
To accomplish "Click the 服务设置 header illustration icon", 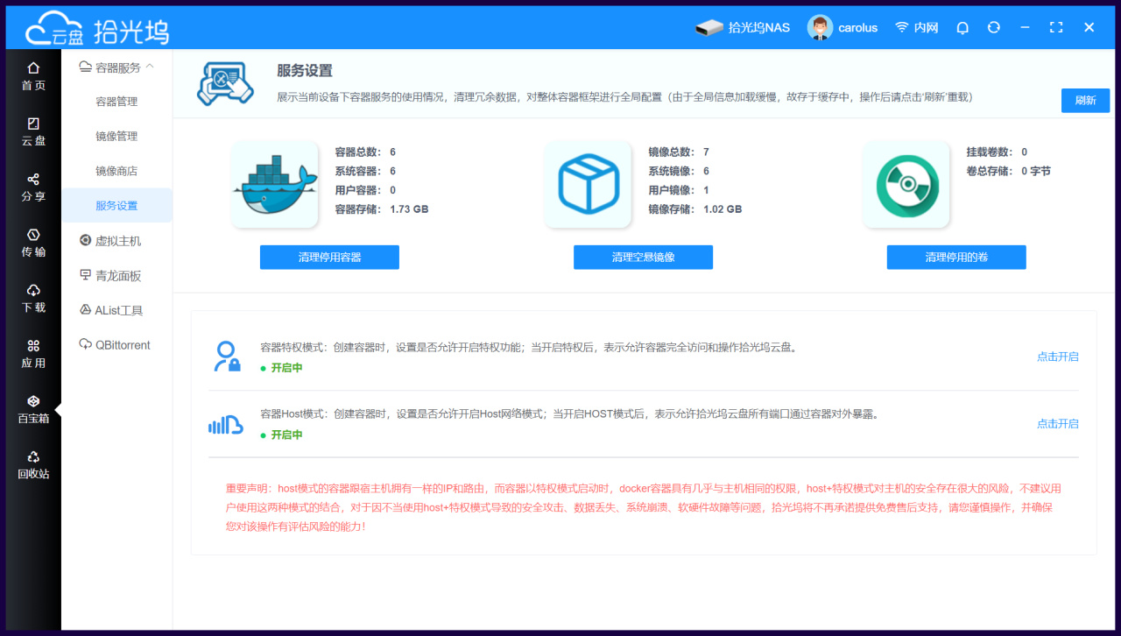I will pos(225,84).
